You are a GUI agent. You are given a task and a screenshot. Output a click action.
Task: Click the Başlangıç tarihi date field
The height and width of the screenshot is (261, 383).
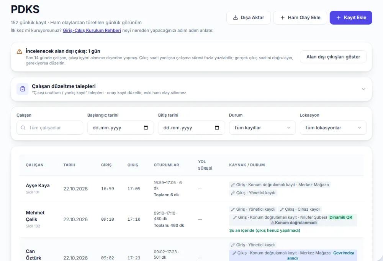[x=120, y=127]
